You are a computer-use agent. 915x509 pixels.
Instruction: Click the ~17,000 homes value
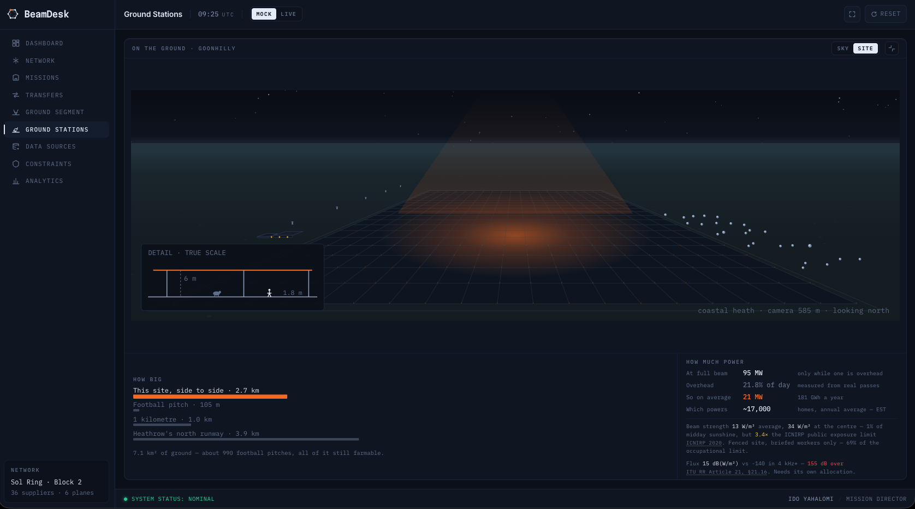(757, 409)
